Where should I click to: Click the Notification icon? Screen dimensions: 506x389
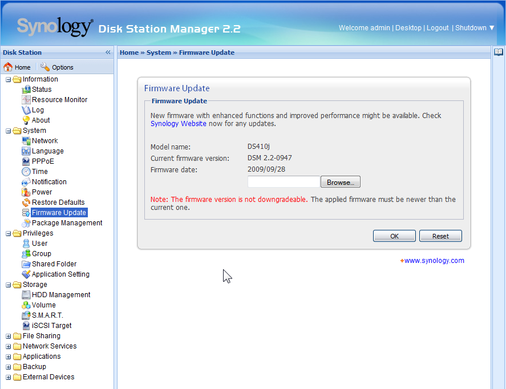(26, 182)
